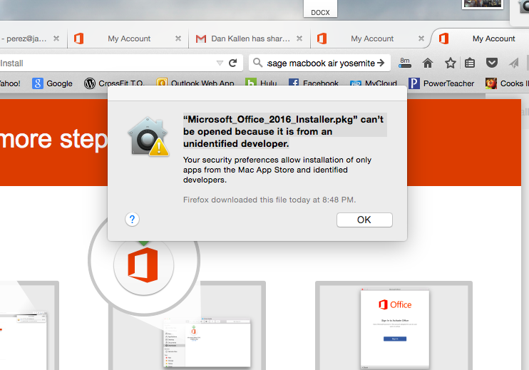Go to Firefox home page icon
This screenshot has height=370, width=529.
point(428,63)
